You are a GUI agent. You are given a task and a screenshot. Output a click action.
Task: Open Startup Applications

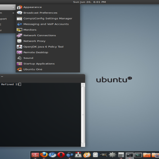tap(48, 64)
